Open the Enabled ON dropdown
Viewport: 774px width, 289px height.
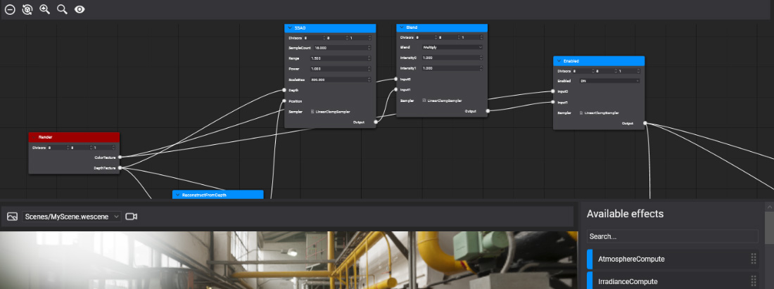[607, 81]
